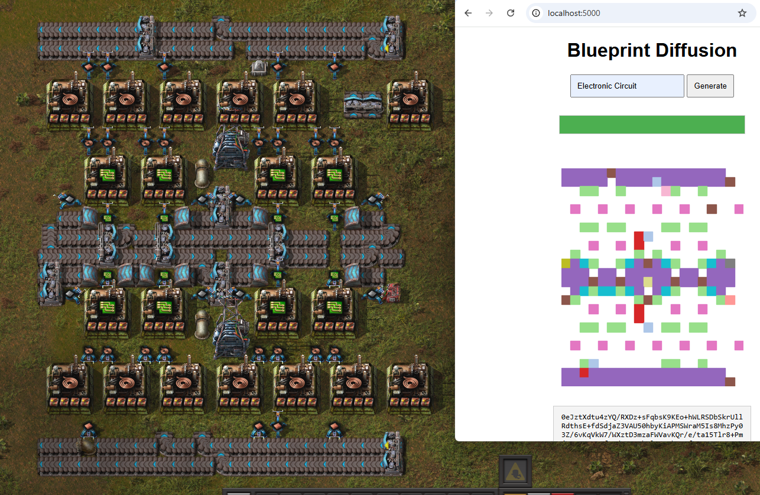Click the Generate button
Screen dimensions: 760x495
click(x=710, y=86)
